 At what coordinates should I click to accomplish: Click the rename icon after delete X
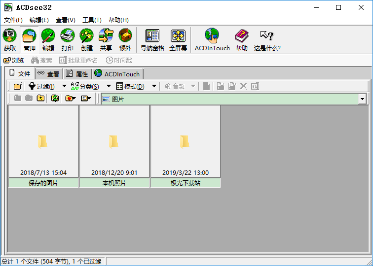[255, 86]
